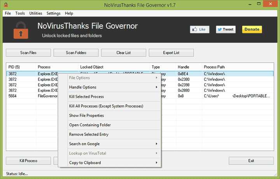Click the title bar padlock app icon
This screenshot has height=179, width=280.
pyautogui.click(x=6, y=5)
